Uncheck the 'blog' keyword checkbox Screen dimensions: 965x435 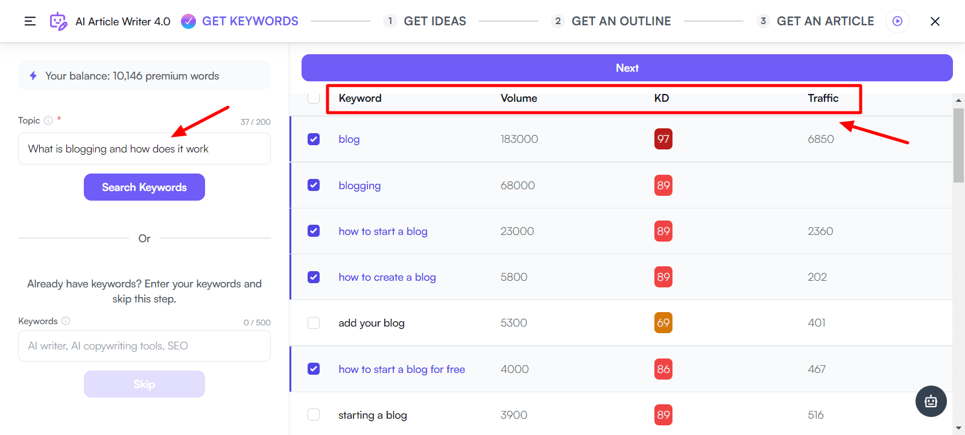[314, 139]
